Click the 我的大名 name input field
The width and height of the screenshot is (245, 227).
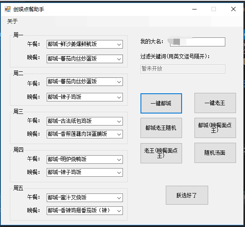click(x=197, y=42)
